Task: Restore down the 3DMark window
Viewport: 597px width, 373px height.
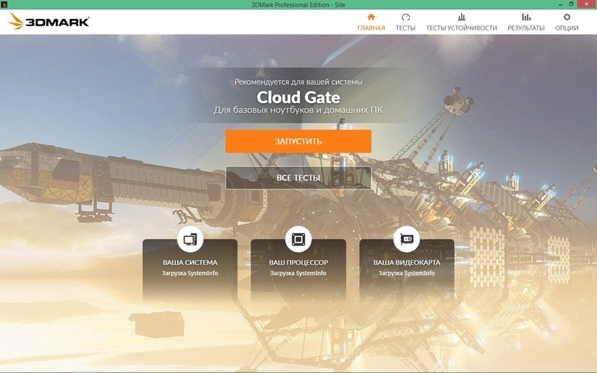Action: click(x=571, y=4)
